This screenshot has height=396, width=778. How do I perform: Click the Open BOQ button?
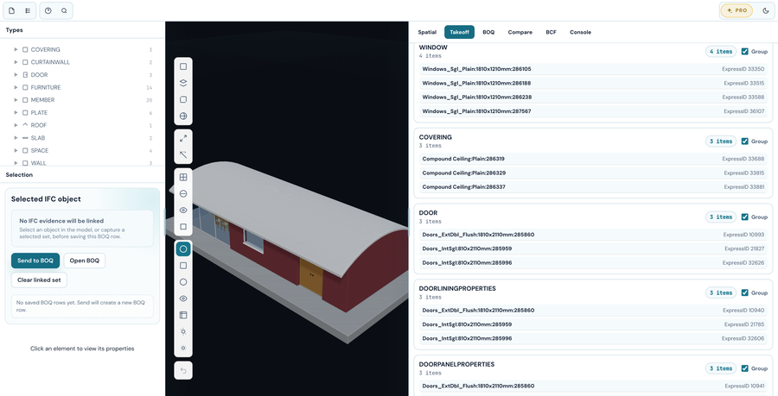85,261
